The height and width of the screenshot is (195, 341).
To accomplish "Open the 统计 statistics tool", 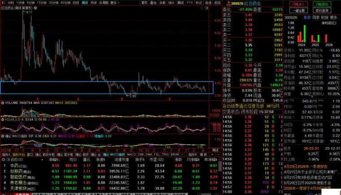I will point(171,3).
